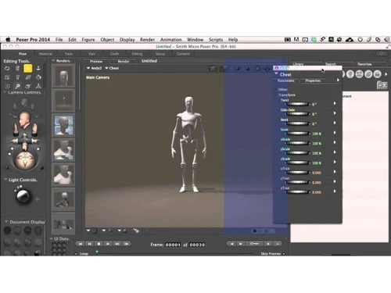Collapse the Light Controls panel
391x293 pixels.
[5, 180]
